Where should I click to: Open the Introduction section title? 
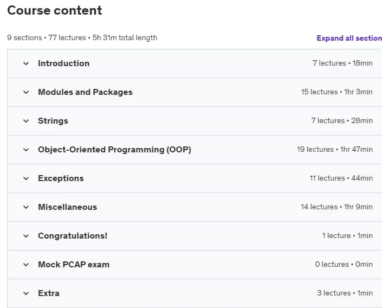(x=63, y=63)
